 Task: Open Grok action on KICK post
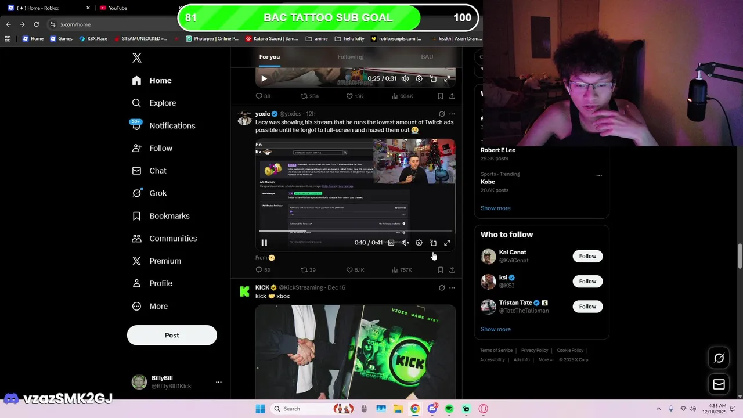coord(442,287)
